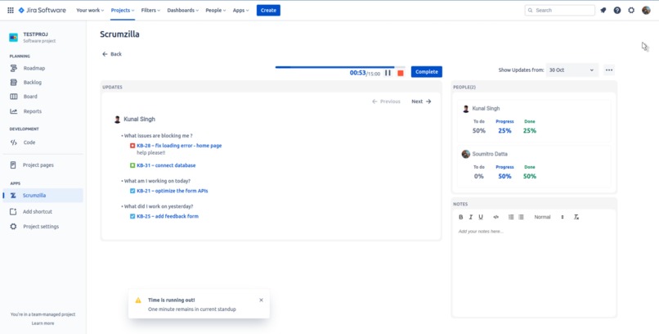Pause the standup timer
The image size is (659, 334).
click(x=388, y=73)
